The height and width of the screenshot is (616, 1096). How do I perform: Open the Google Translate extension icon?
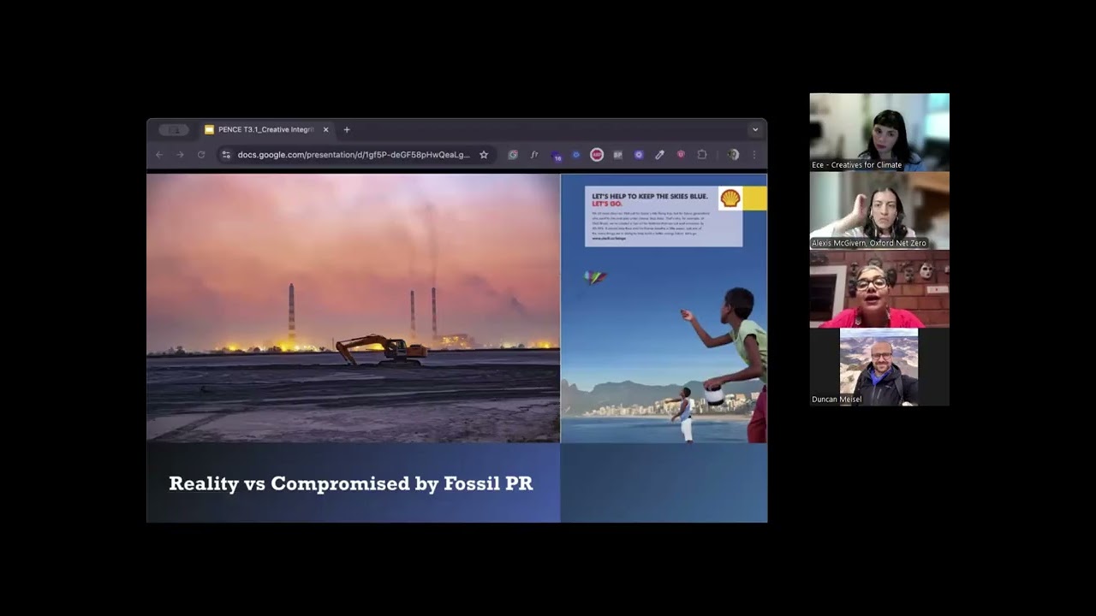pyautogui.click(x=513, y=155)
